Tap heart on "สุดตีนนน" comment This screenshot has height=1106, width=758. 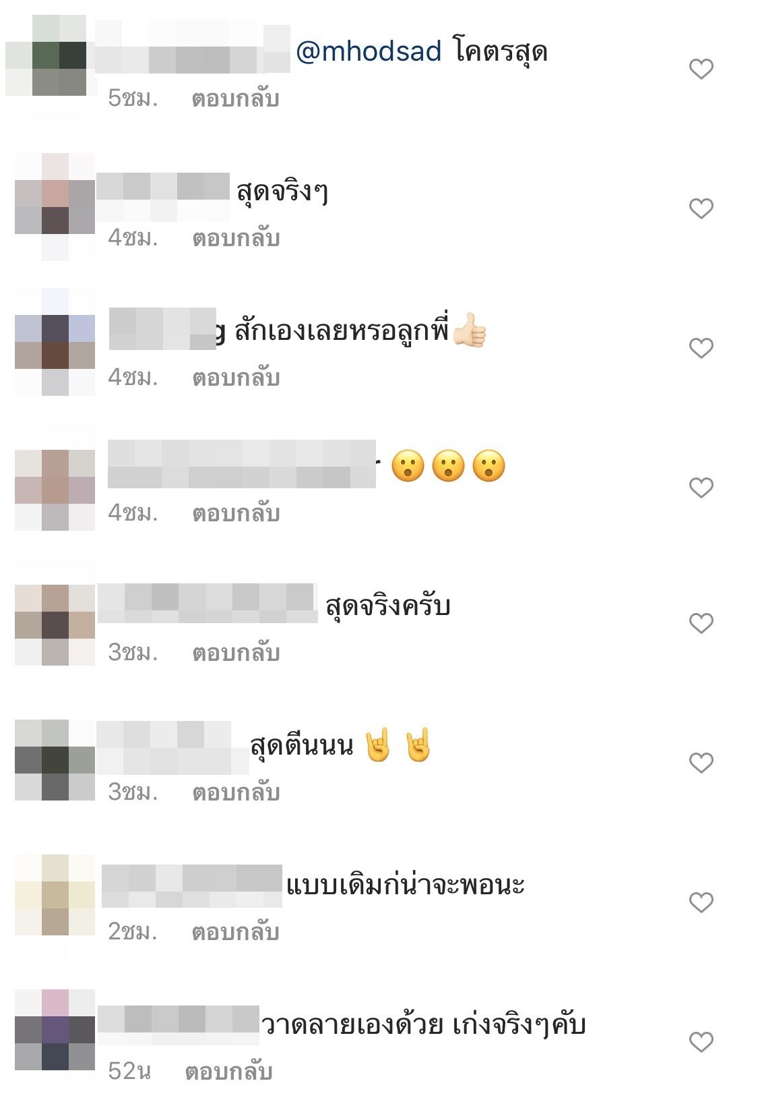point(701,763)
